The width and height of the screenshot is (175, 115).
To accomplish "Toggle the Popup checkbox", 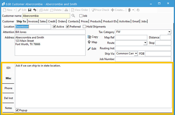I will 17,110.
